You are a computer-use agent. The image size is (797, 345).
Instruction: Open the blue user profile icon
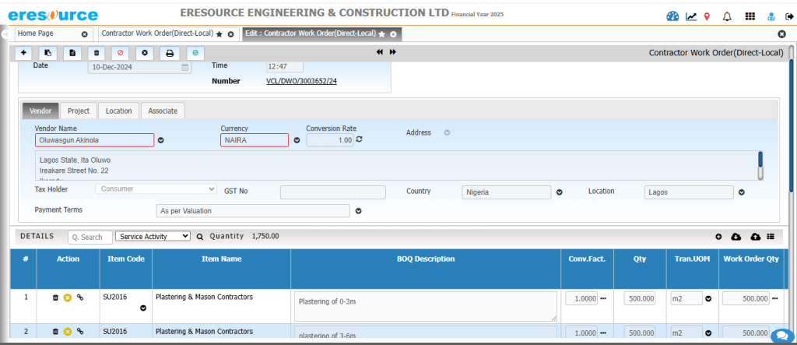771,17
